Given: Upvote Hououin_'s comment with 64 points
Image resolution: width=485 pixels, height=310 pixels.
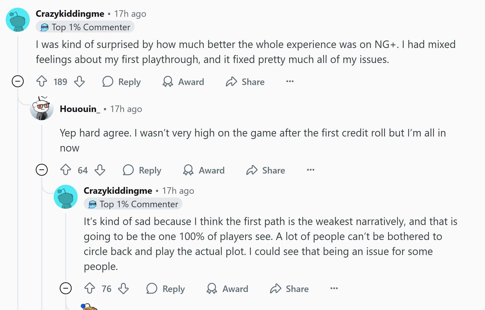Looking at the screenshot, I should click(66, 170).
